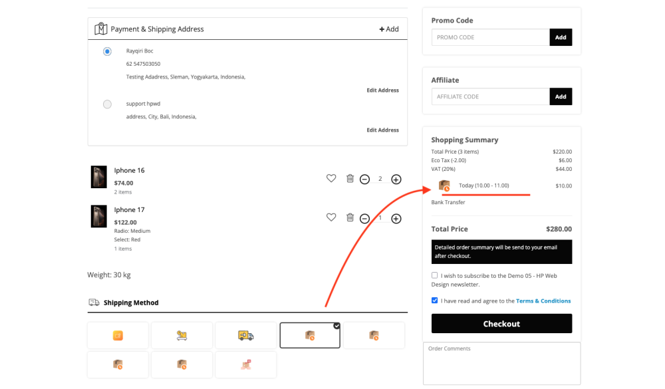Remove Iphone 17 with the trash icon
This screenshot has height=389, width=665.
(x=350, y=217)
